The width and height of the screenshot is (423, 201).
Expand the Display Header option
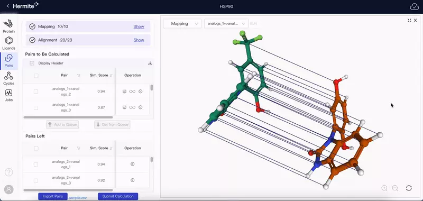pos(32,63)
